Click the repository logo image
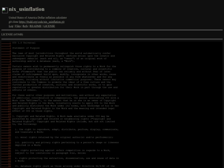The width and height of the screenshot is (224, 168). coord(5,10)
